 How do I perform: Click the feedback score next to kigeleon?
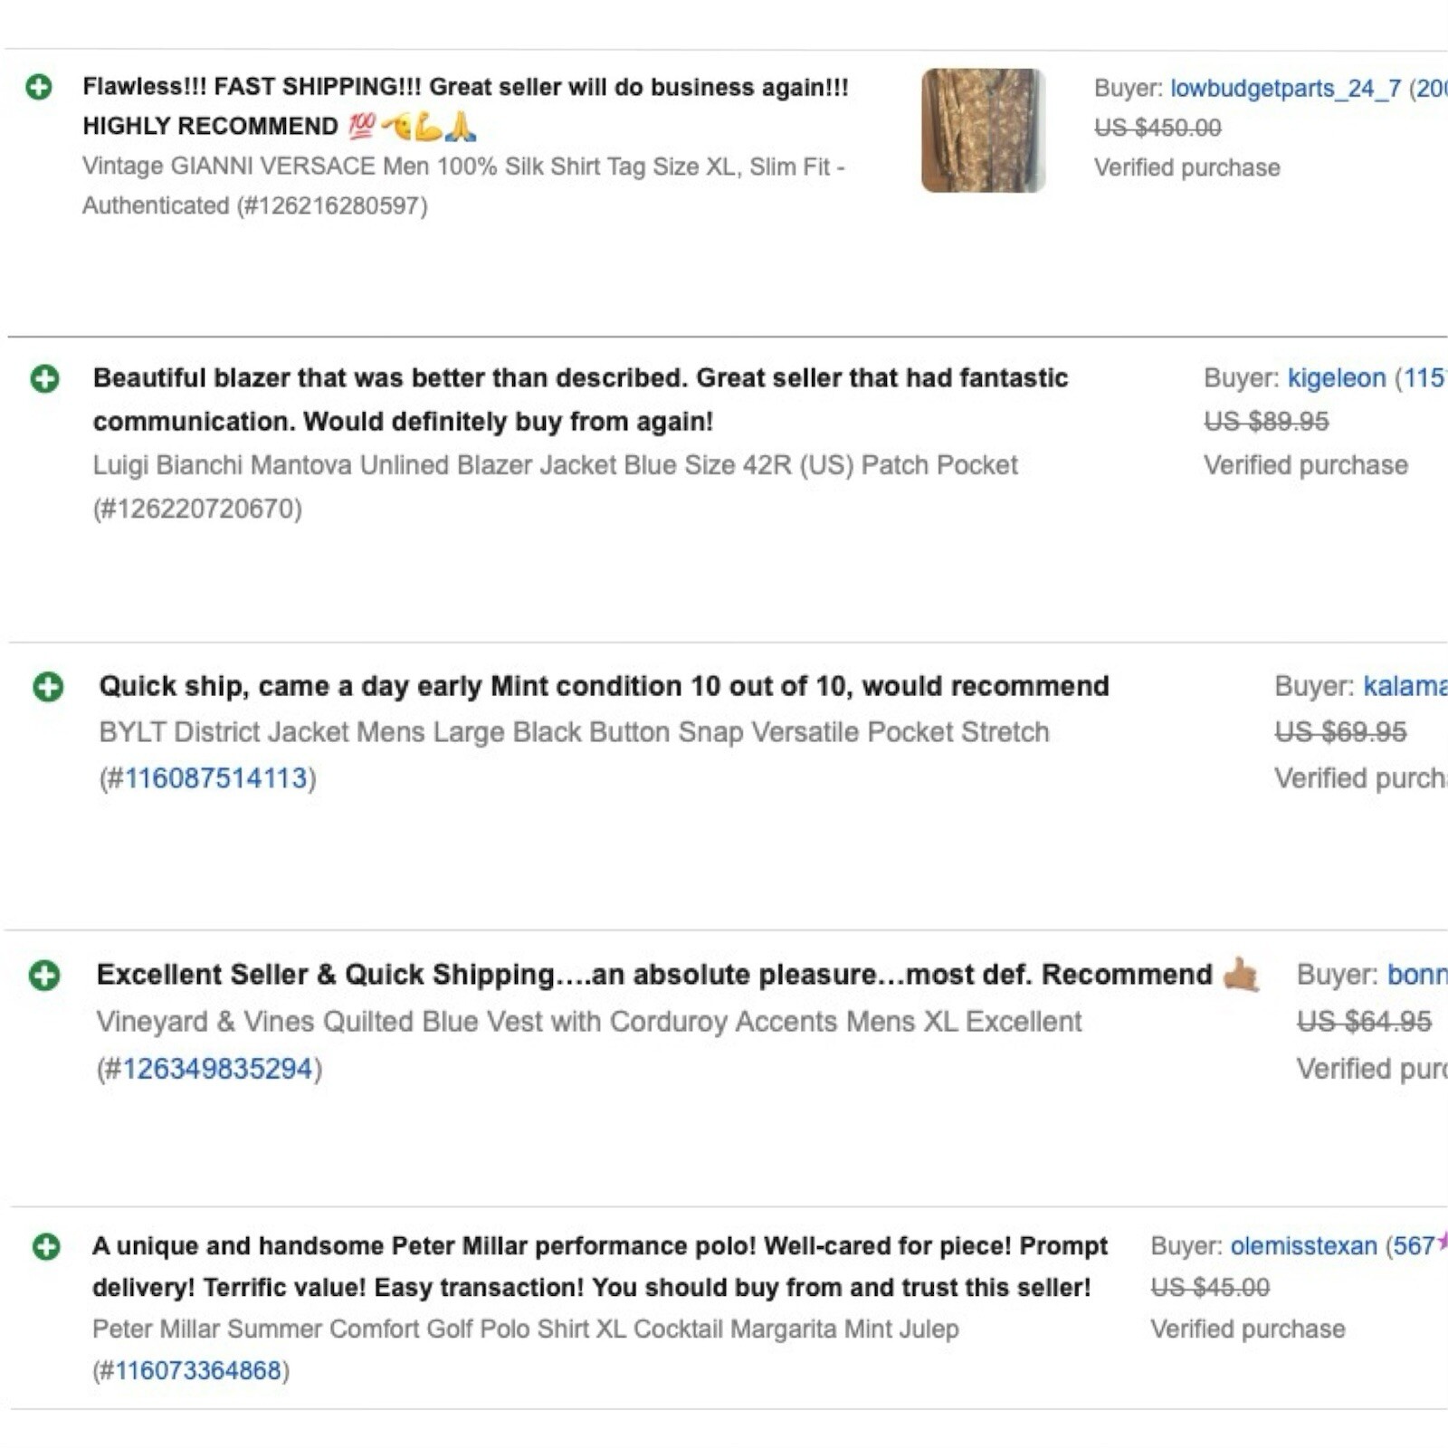click(x=1424, y=378)
